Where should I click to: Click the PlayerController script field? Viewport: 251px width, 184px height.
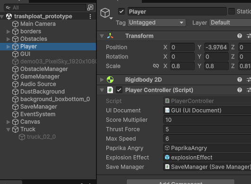pos(207,101)
